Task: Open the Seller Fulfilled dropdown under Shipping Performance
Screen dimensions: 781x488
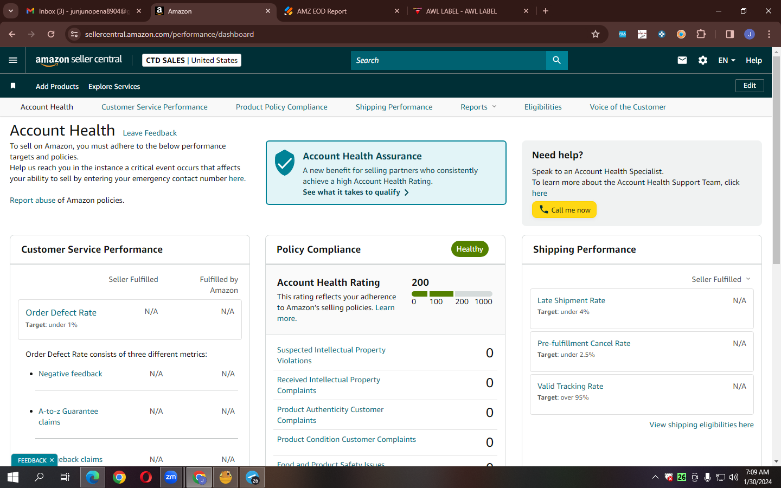Action: (x=721, y=279)
